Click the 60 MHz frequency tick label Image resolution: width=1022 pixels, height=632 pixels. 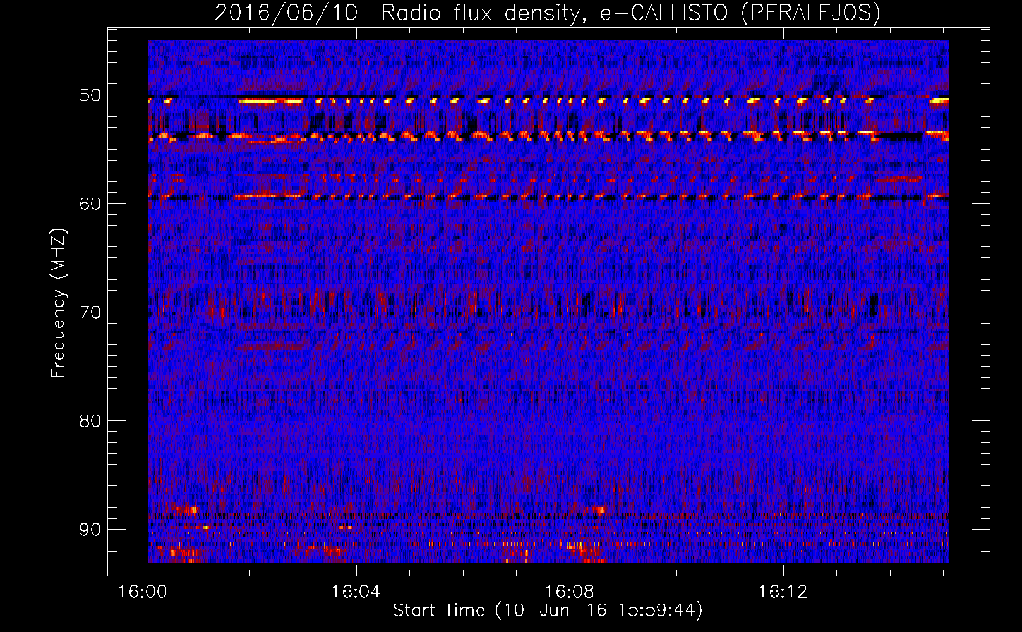pyautogui.click(x=90, y=204)
